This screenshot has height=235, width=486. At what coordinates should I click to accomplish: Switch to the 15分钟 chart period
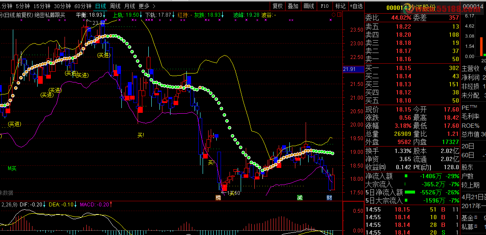(42, 6)
